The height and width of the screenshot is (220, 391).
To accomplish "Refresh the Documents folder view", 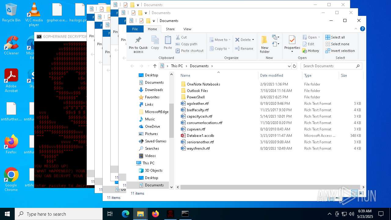I will 294,66.
